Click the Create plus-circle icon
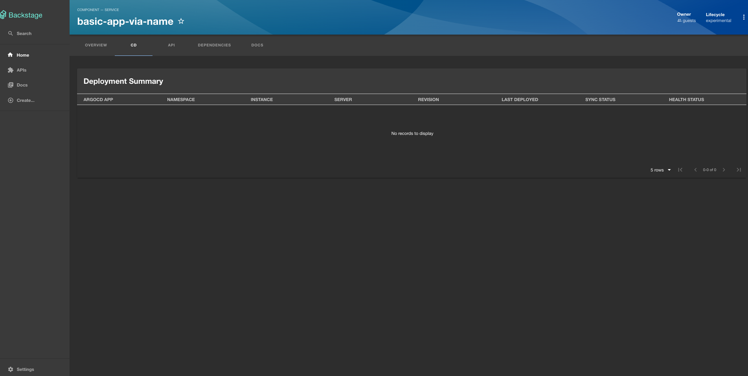The height and width of the screenshot is (376, 748). tap(11, 100)
